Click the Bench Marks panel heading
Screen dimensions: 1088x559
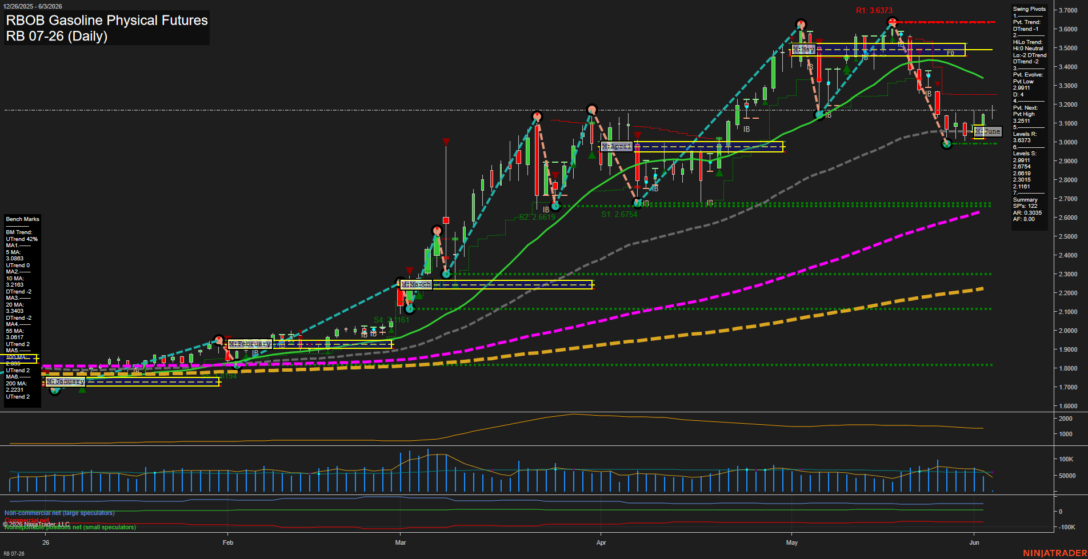tap(22, 219)
